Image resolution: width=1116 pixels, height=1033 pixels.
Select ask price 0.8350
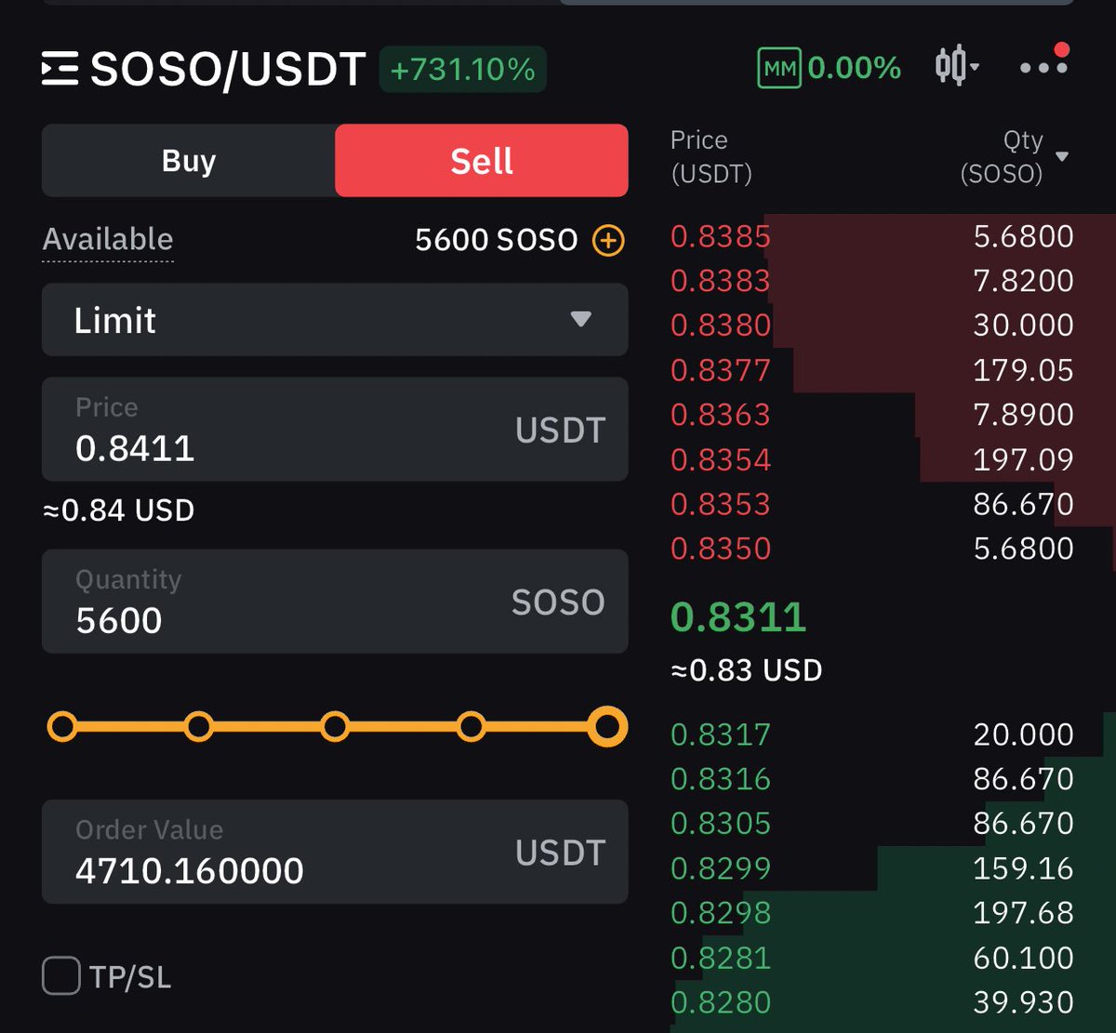pos(721,549)
